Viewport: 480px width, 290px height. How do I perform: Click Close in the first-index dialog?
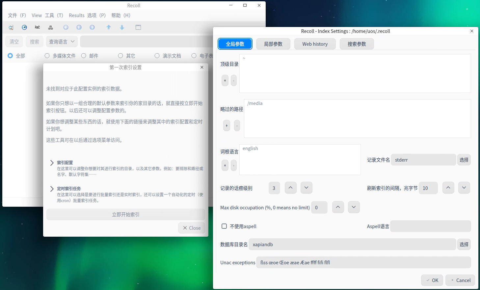(x=192, y=228)
